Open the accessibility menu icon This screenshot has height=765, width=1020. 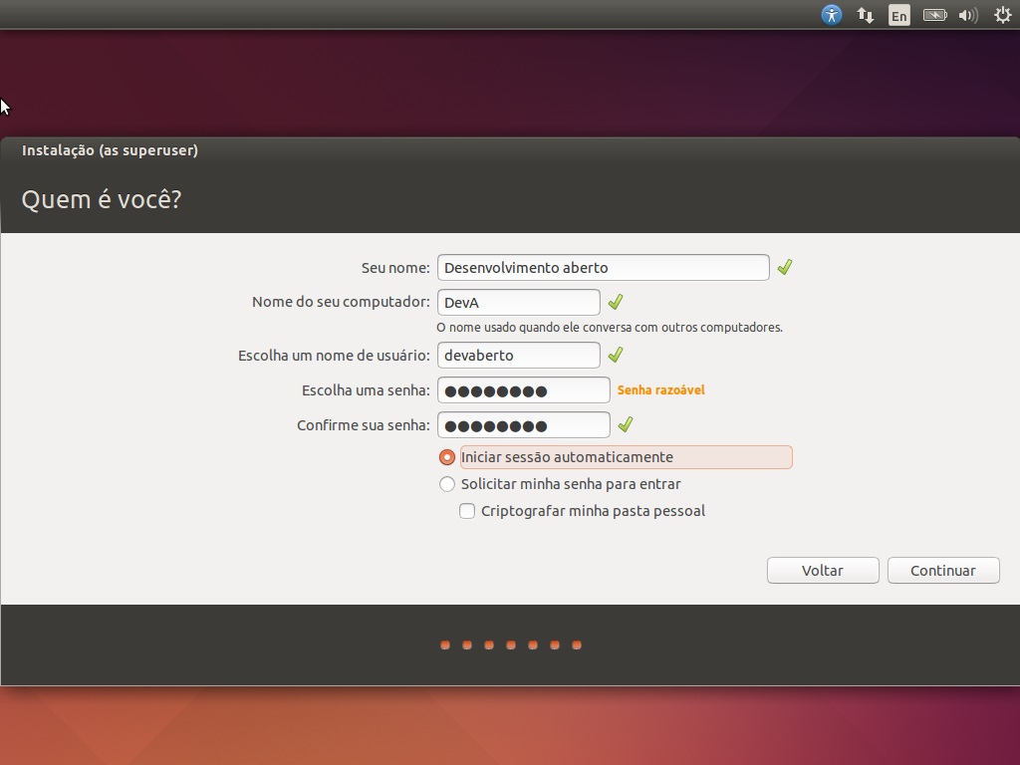(x=832, y=15)
